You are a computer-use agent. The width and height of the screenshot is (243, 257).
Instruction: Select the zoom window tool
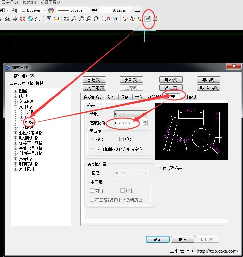[x=81, y=19]
